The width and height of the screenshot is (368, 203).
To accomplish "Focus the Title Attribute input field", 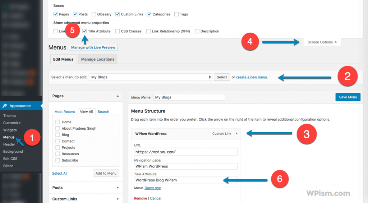I will 186,180.
